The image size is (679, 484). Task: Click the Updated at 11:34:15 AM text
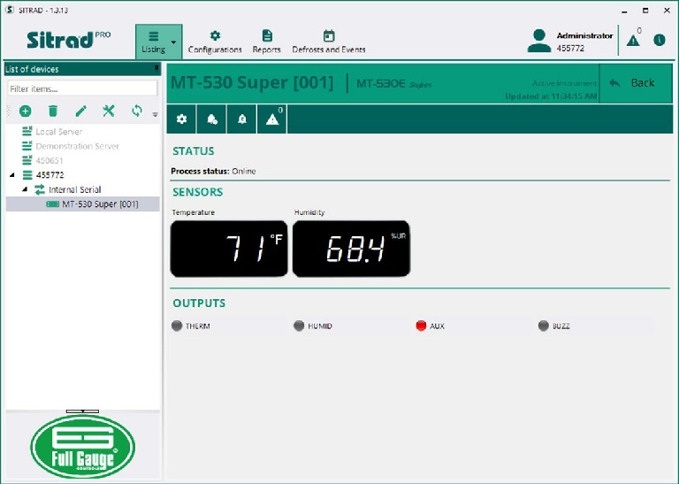[x=551, y=96]
